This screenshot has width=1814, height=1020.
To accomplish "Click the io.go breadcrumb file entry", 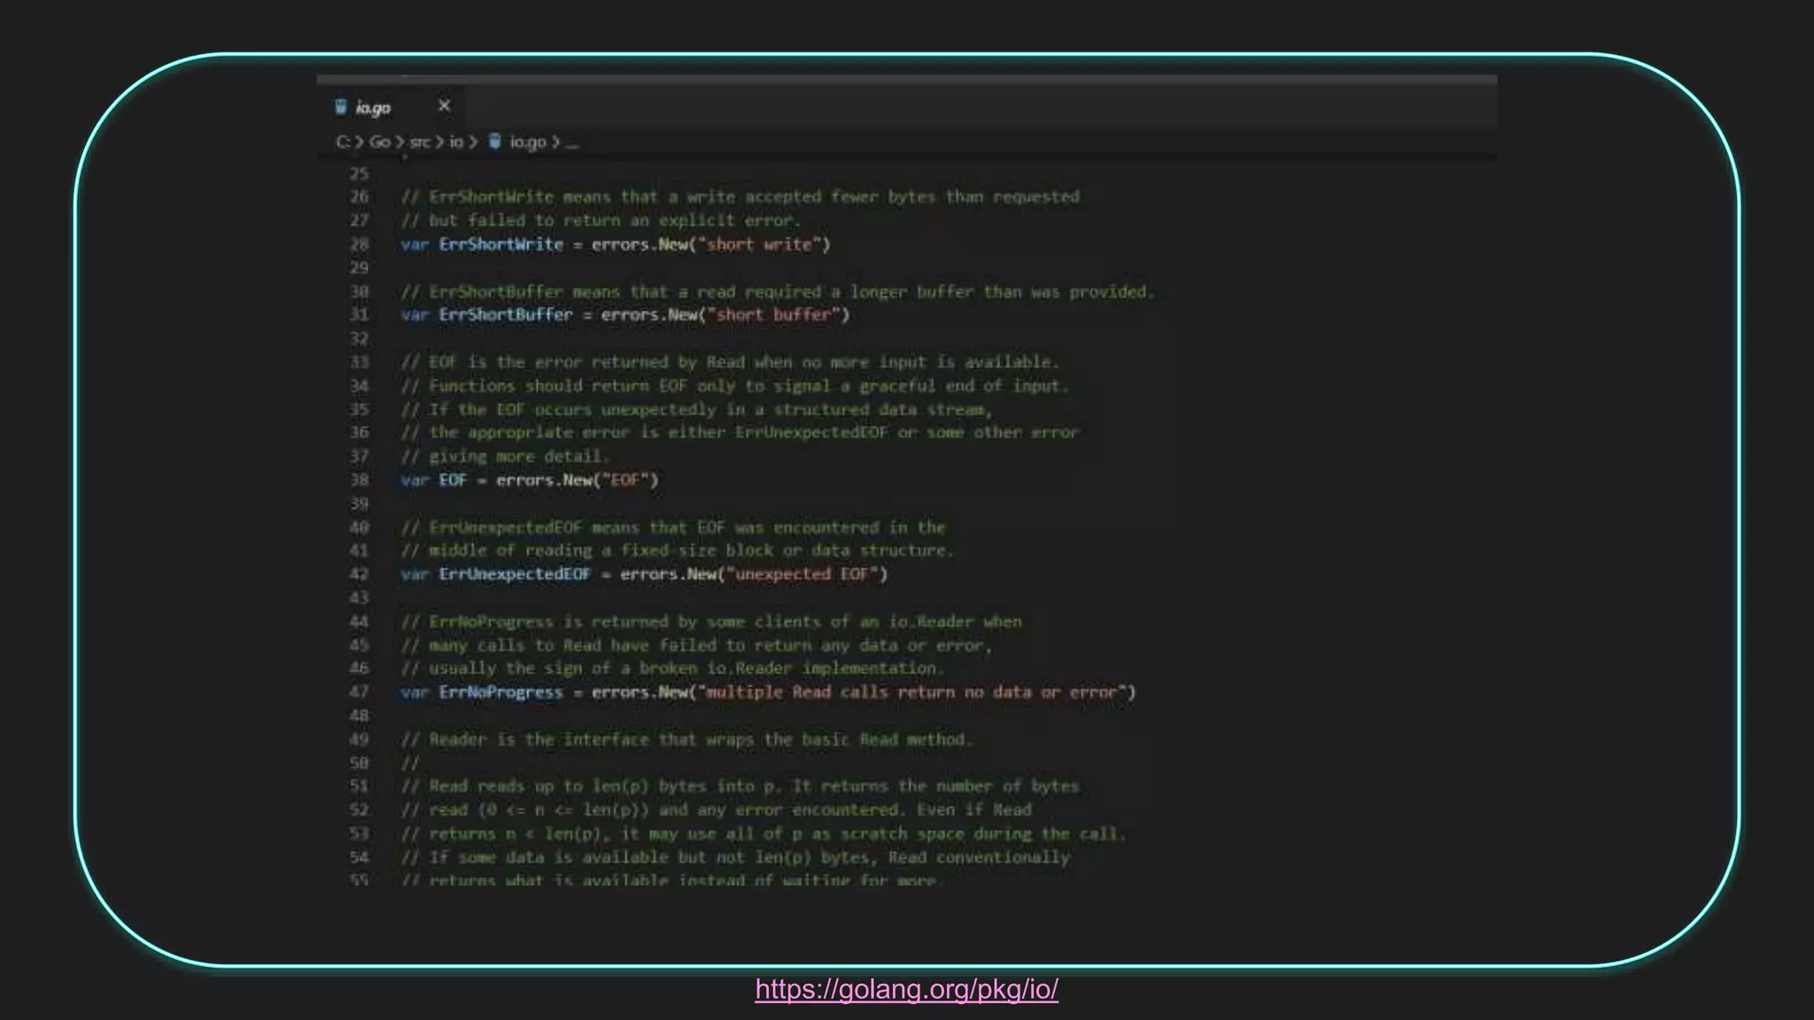I will (x=528, y=142).
